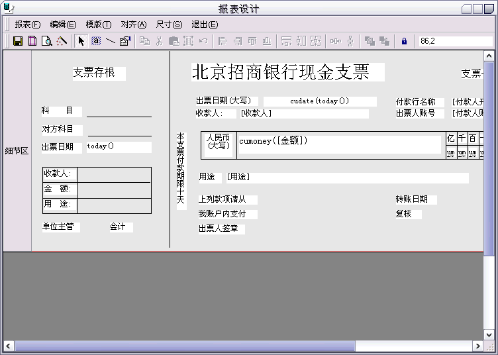Click the 退出(E) menu item
The width and height of the screenshot is (498, 355).
[205, 25]
